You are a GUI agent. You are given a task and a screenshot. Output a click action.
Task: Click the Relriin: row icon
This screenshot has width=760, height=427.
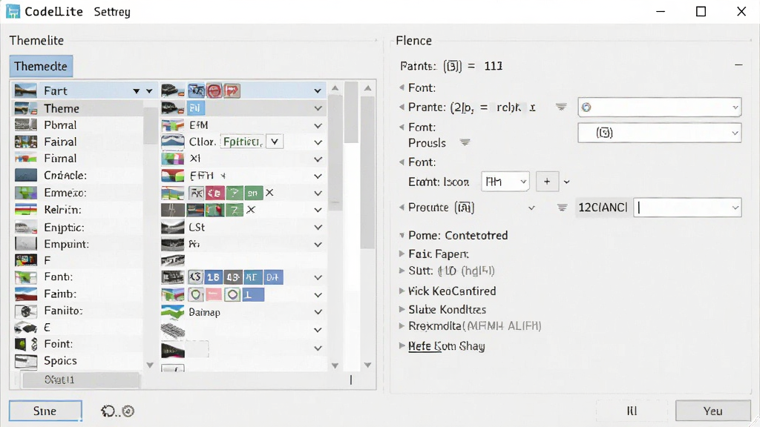(26, 210)
